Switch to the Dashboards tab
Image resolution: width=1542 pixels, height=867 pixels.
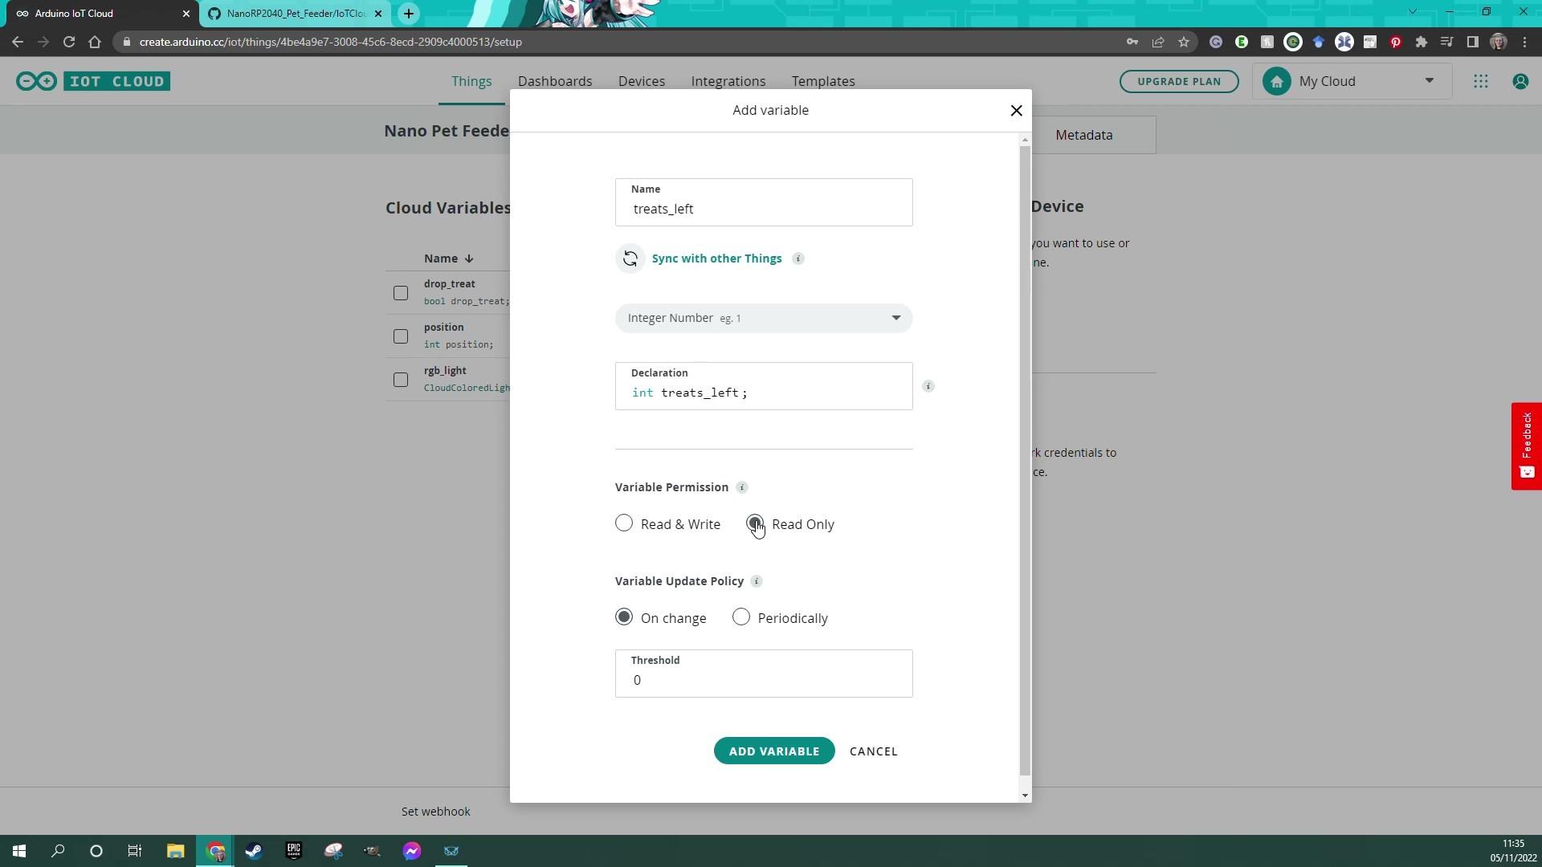coord(554,81)
